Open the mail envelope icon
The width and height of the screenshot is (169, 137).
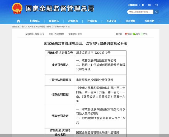(156, 5)
